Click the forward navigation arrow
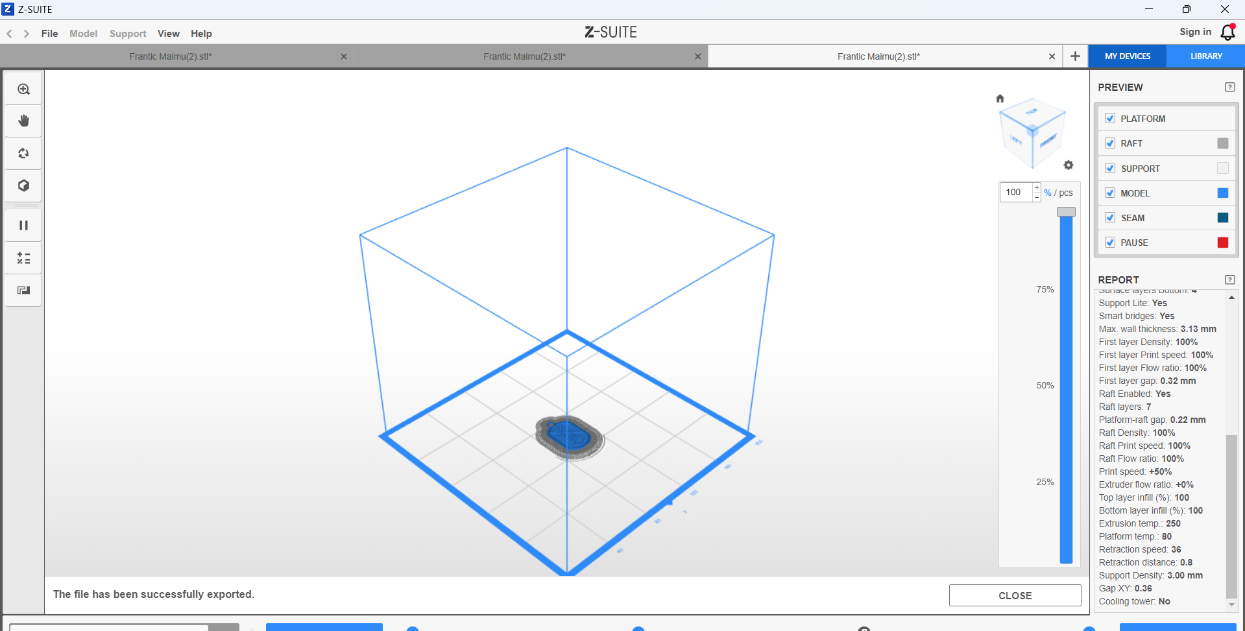Screen dimensions: 1245x631 tap(27, 34)
